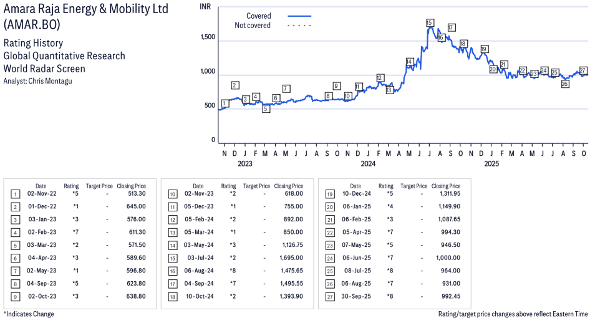Screen dimensions: 595x318
Task: Click chart marker 7 on the graph
Action: [x=286, y=89]
